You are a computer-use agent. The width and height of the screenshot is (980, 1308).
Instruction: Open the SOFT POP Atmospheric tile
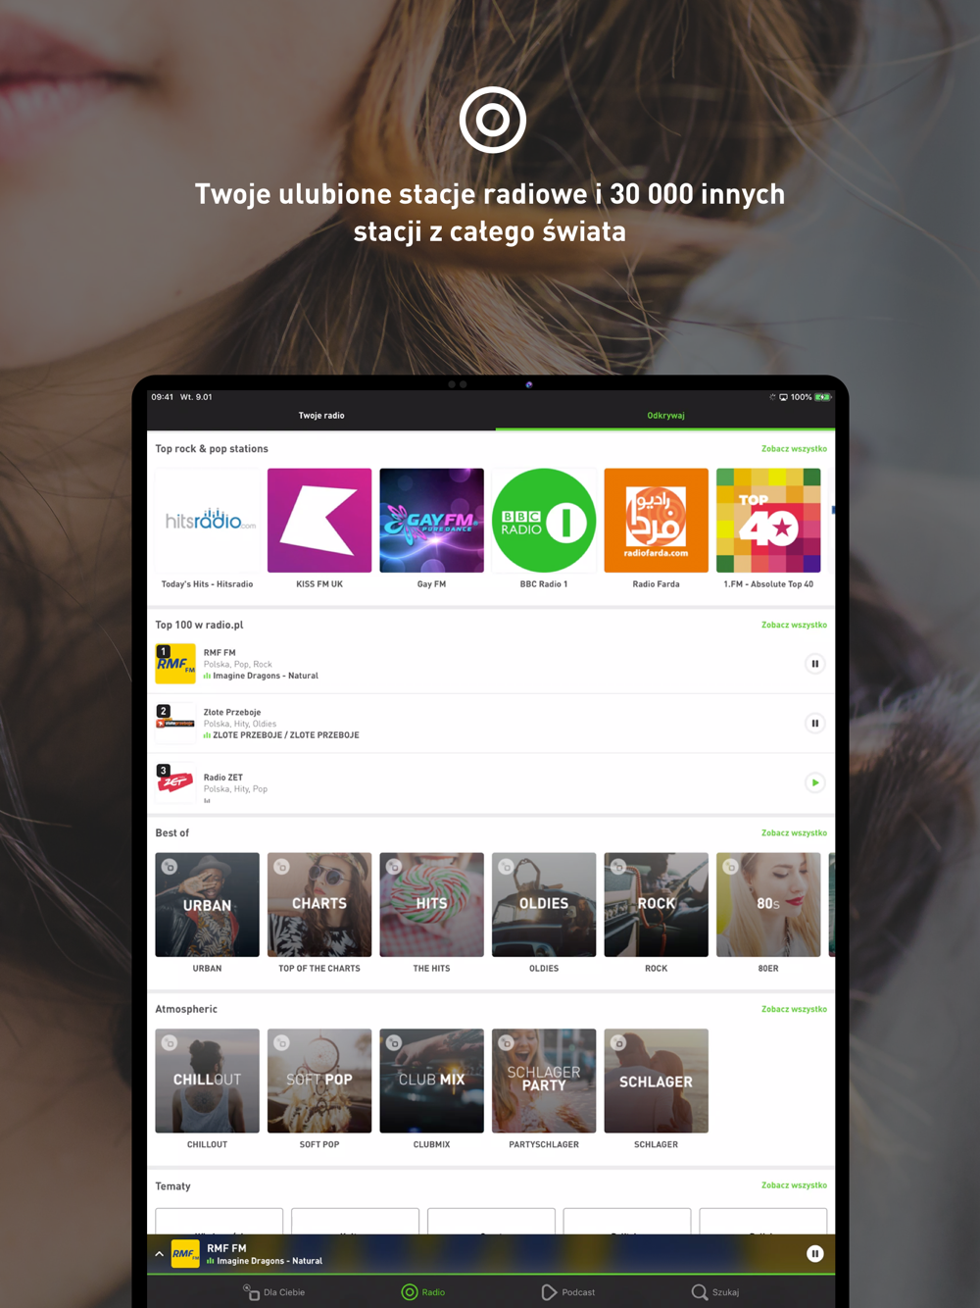click(x=319, y=1081)
